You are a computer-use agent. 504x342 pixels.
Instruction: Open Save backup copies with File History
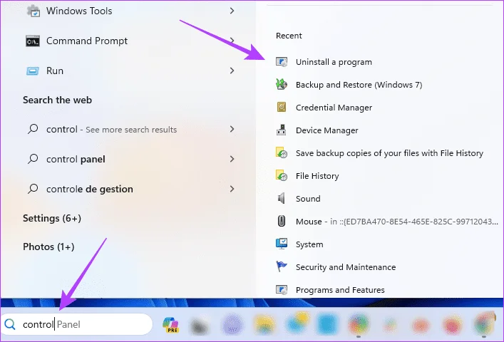pyautogui.click(x=389, y=153)
